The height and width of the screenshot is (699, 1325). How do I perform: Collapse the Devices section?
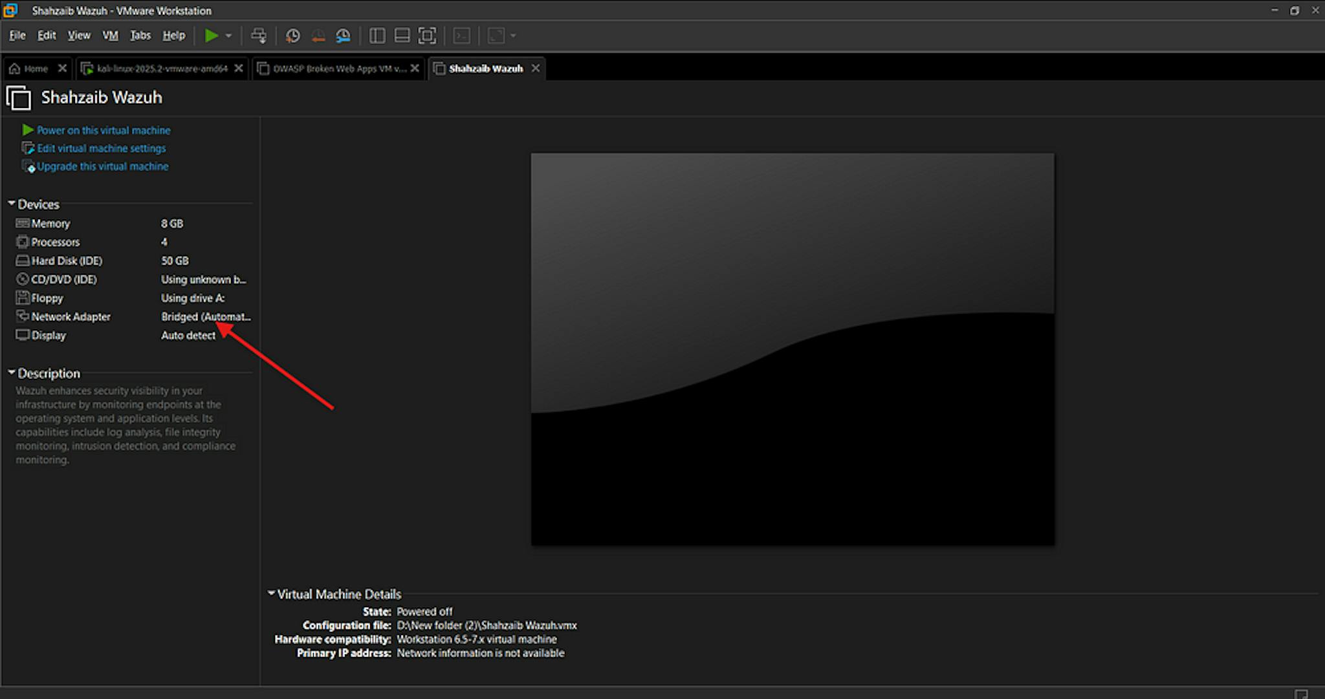click(x=11, y=204)
